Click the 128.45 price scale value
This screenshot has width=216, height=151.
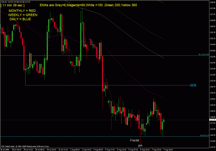pyautogui.click(x=213, y=2)
